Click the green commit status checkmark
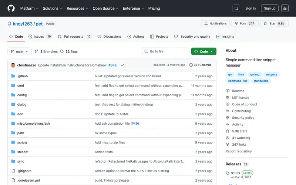 122,65
